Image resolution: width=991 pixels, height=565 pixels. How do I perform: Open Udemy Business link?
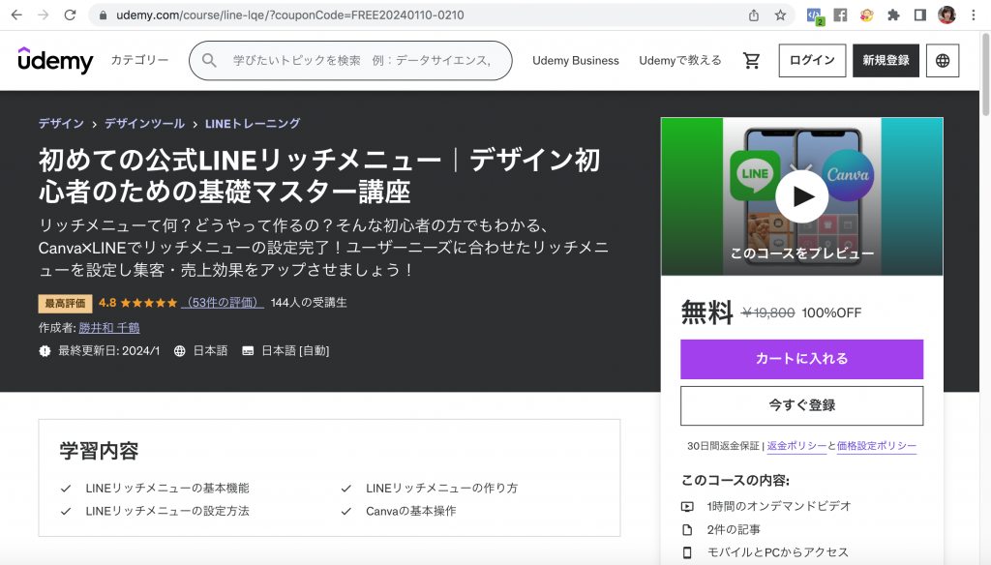point(575,61)
